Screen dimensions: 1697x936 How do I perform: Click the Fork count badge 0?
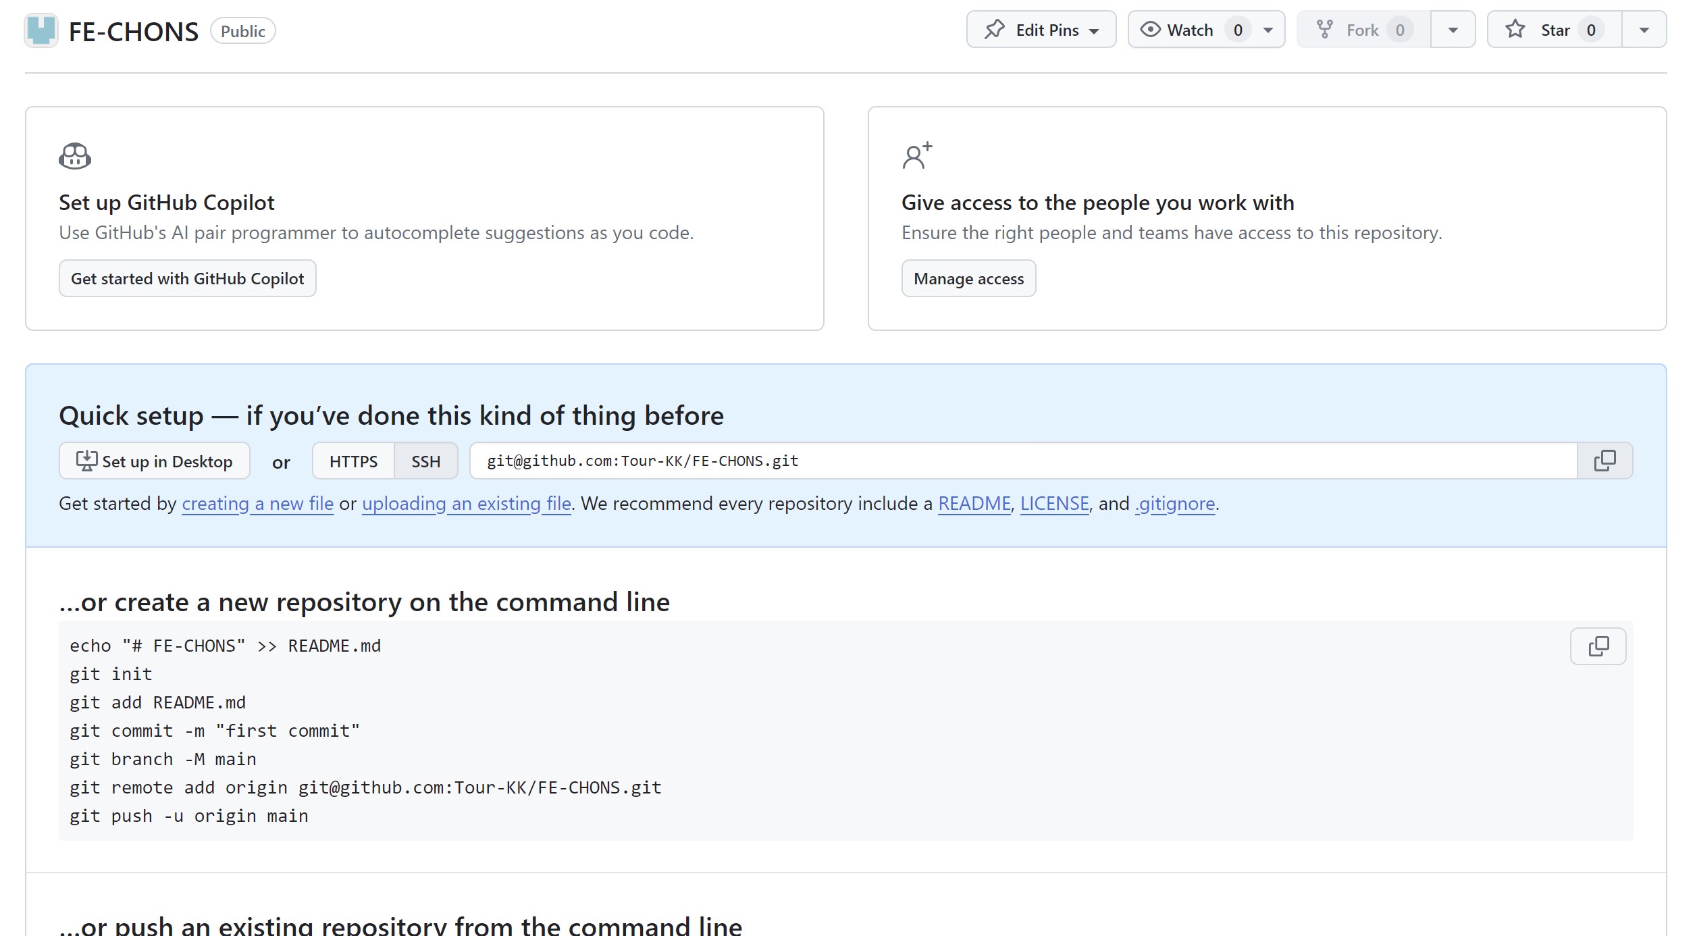click(1400, 30)
